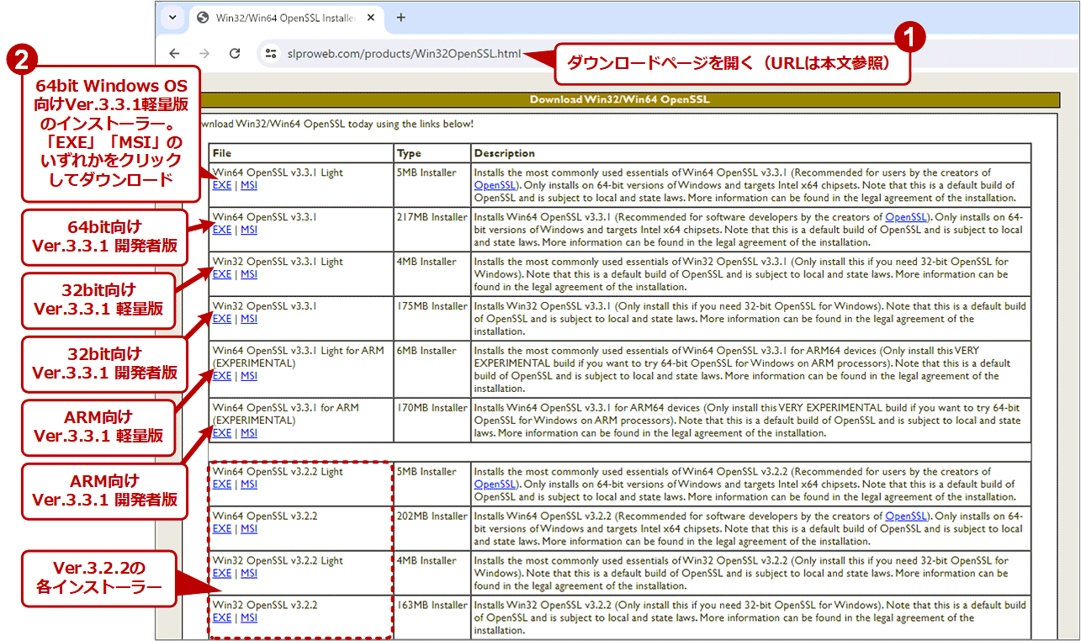Reload the Win32OpenSSL download page
Screen dimensions: 1081x641
(235, 52)
